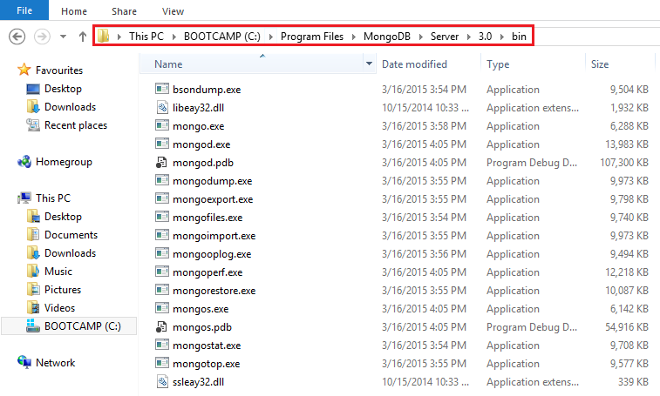Collapse the This PC tree node
Viewport: 660px width, 396px height.
pos(8,198)
